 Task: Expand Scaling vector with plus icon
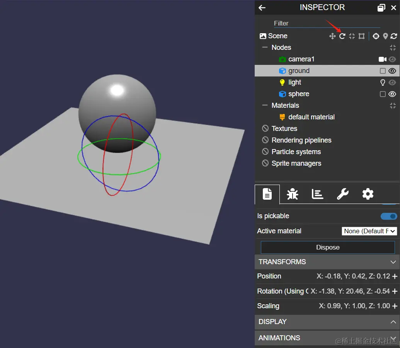[x=395, y=306]
